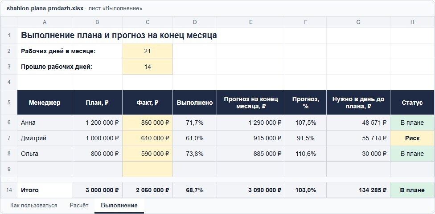435x214 pixels.
Task: Select the daily need cell 55 714 ₽
Action: [358, 138]
